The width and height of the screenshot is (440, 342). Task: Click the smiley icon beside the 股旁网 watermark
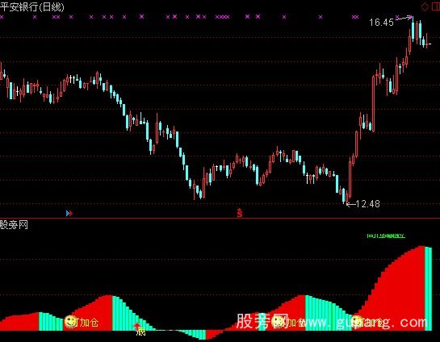(x=279, y=322)
